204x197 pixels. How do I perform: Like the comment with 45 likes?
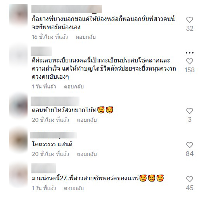(x=190, y=179)
